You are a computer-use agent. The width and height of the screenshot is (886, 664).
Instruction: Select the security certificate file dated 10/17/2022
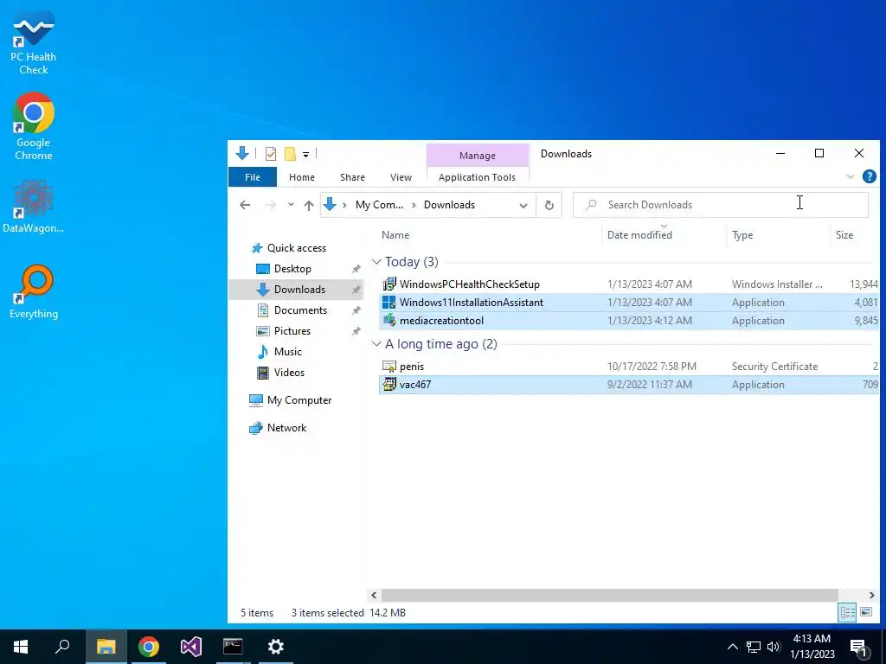click(x=628, y=366)
